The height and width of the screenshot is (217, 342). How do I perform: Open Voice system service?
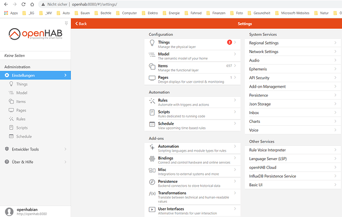click(x=293, y=130)
